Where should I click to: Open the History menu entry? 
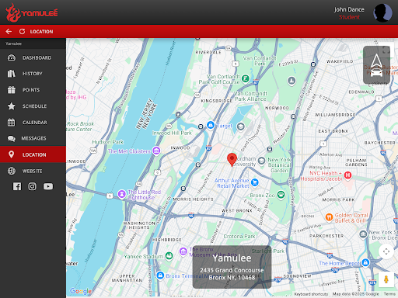[x=33, y=74]
